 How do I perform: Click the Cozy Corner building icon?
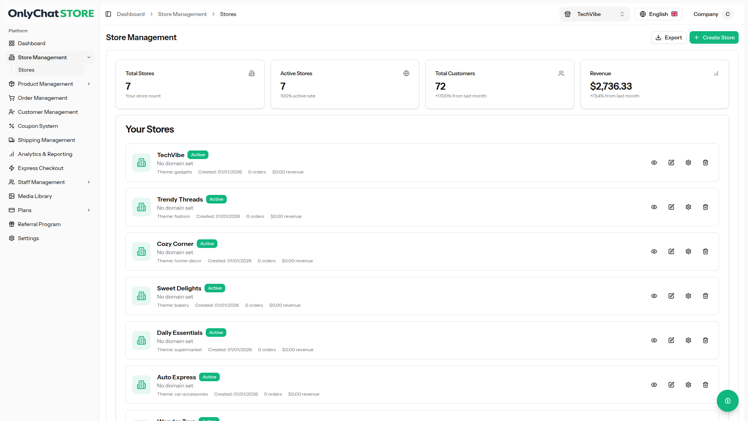coord(141,251)
